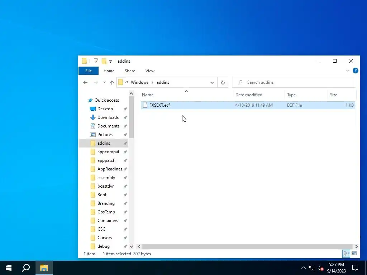Screen dimensions: 367x275
Task: Sort by the Size column header
Action: (x=334, y=95)
